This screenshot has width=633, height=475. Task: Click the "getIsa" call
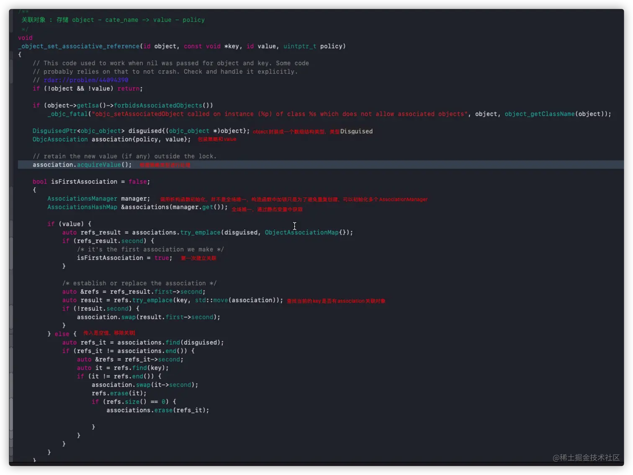(87, 105)
